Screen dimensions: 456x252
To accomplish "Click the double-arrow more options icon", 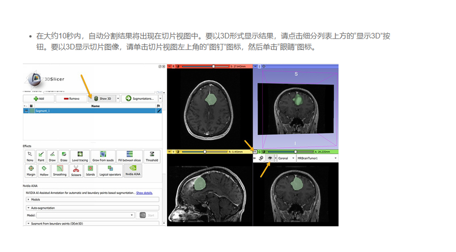I will pyautogui.click(x=255, y=158).
